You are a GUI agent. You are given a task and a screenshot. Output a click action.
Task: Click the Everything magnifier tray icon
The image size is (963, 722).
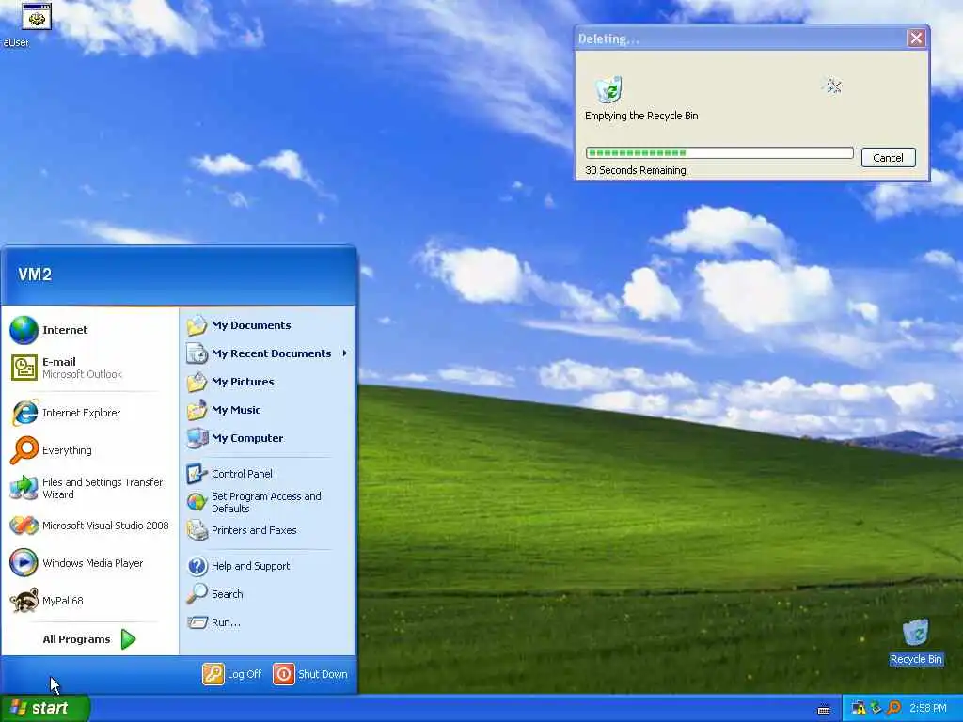point(894,709)
